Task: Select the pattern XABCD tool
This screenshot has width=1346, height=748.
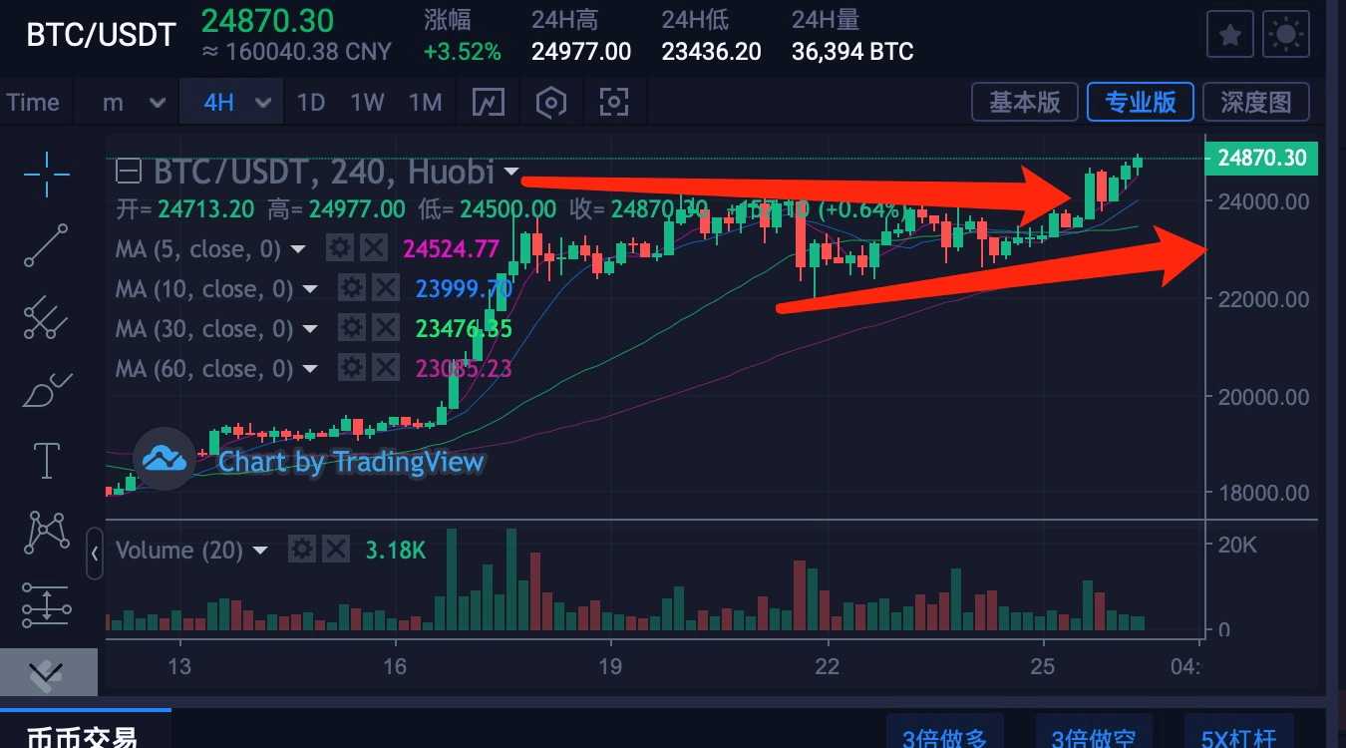Action: [47, 532]
